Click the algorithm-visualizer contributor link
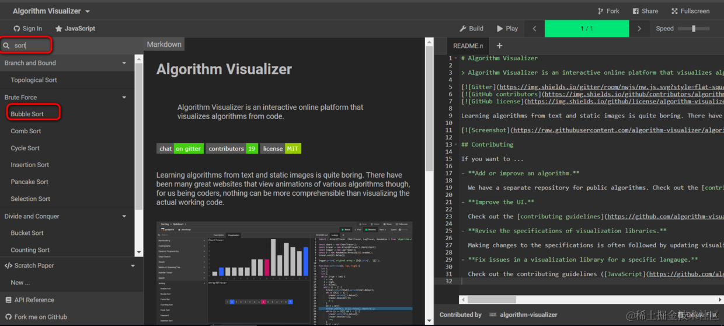The image size is (724, 326). 528,315
